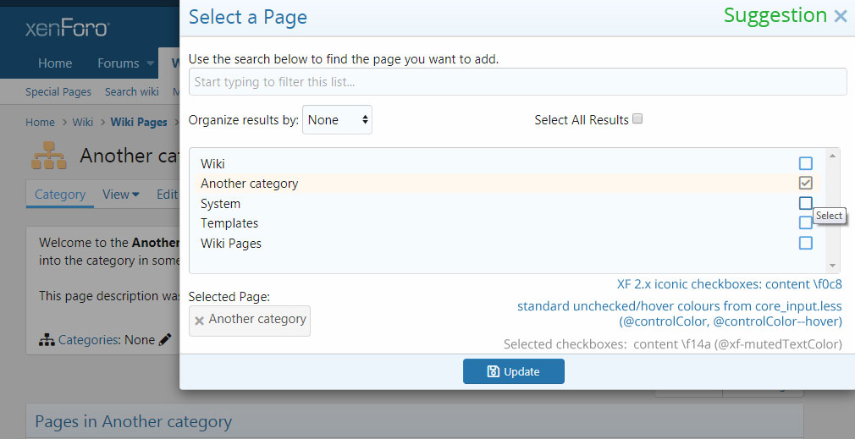Enable Select All Results checkbox
855x439 pixels.
pyautogui.click(x=638, y=119)
